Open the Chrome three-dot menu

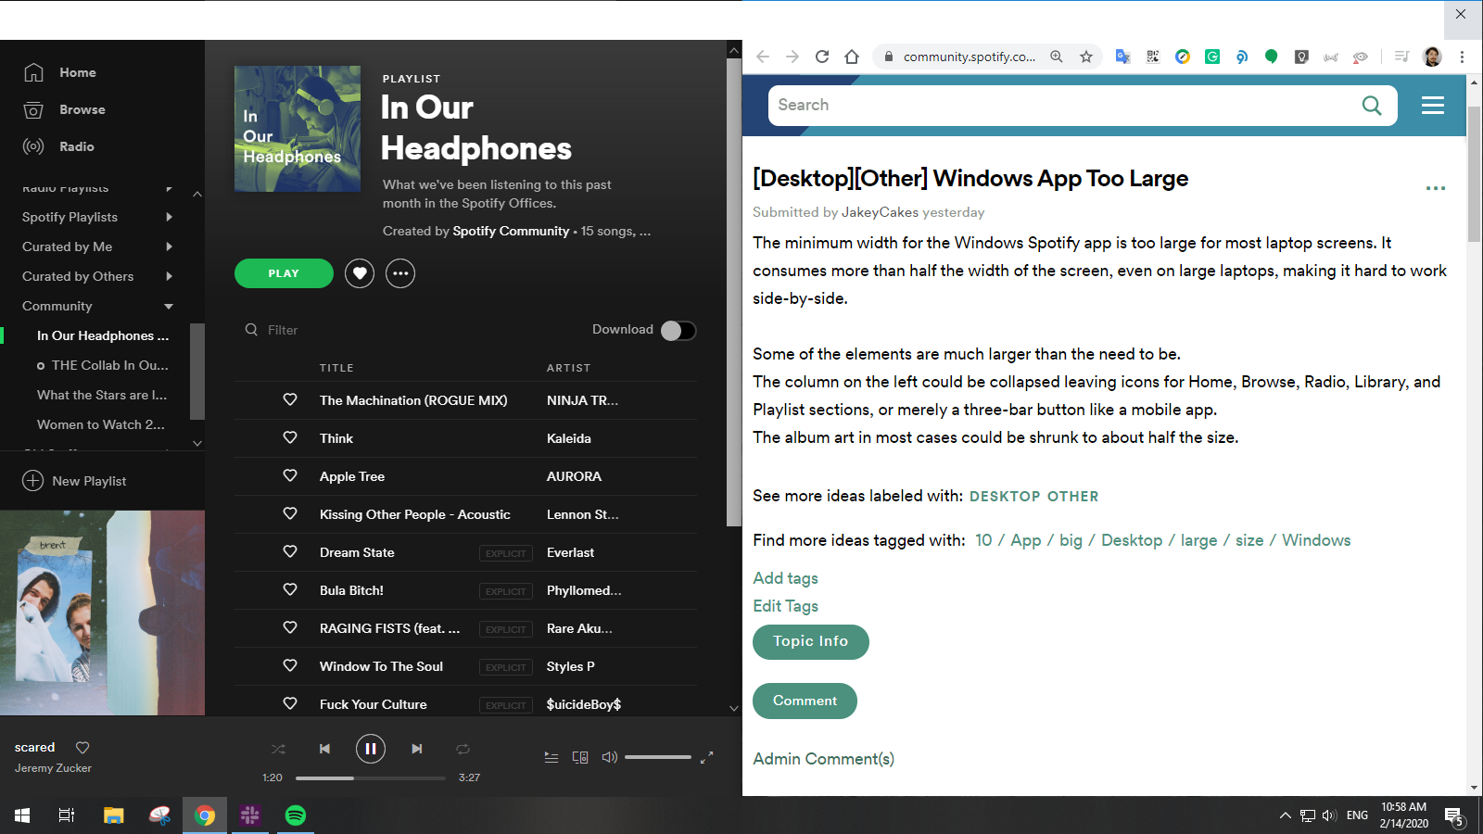pyautogui.click(x=1462, y=57)
